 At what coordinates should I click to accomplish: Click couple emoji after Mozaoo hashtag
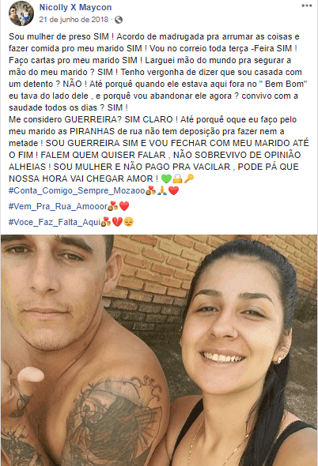(150, 190)
